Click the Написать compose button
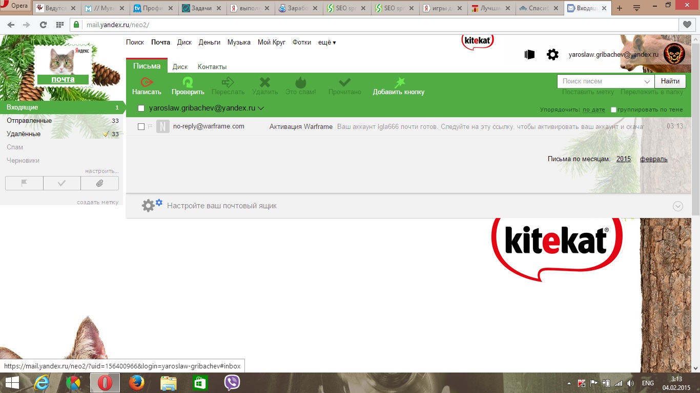This screenshot has width=700, height=393. tap(147, 86)
